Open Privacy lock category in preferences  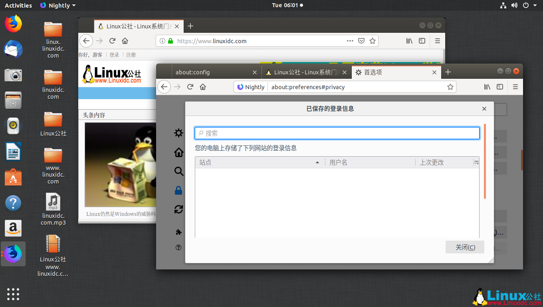[178, 191]
